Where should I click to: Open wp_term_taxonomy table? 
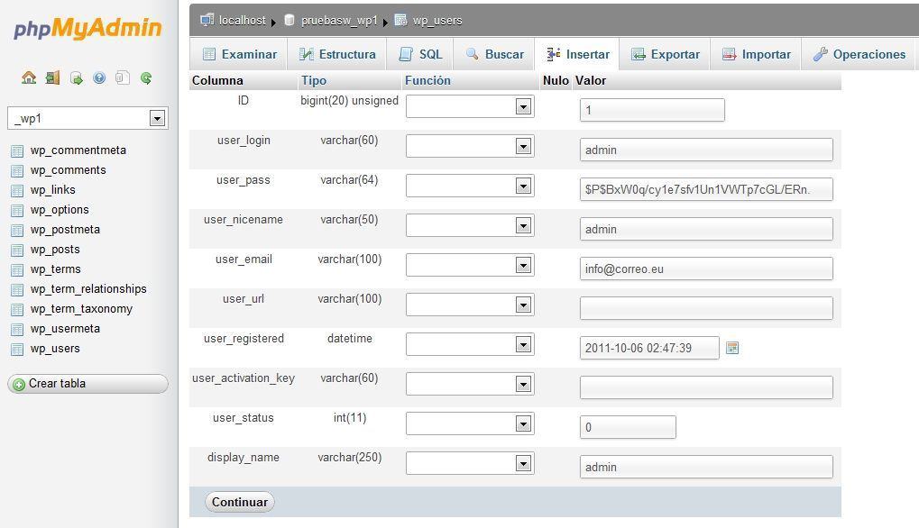coord(81,309)
